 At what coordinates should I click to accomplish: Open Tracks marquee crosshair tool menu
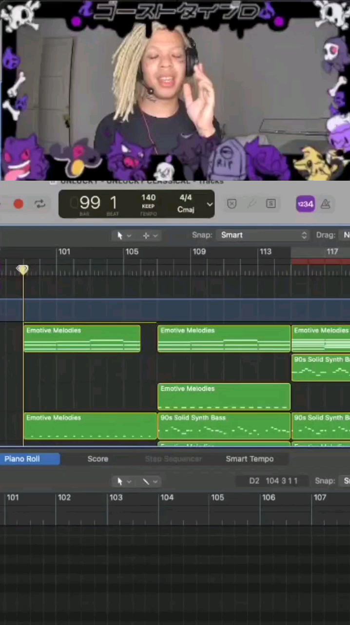point(150,235)
